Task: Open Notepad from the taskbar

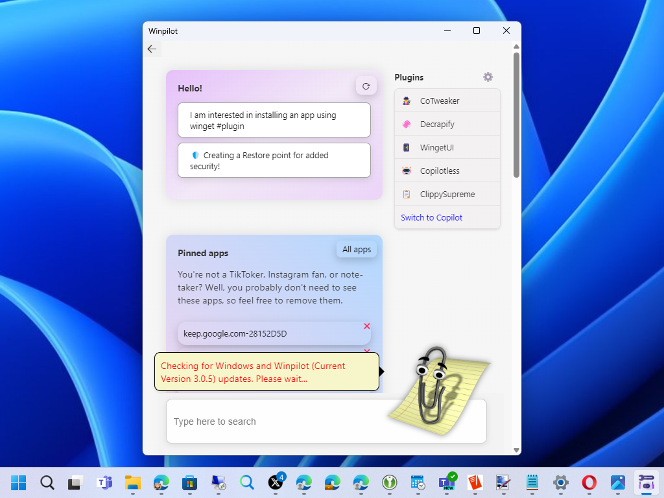Action: click(532, 482)
